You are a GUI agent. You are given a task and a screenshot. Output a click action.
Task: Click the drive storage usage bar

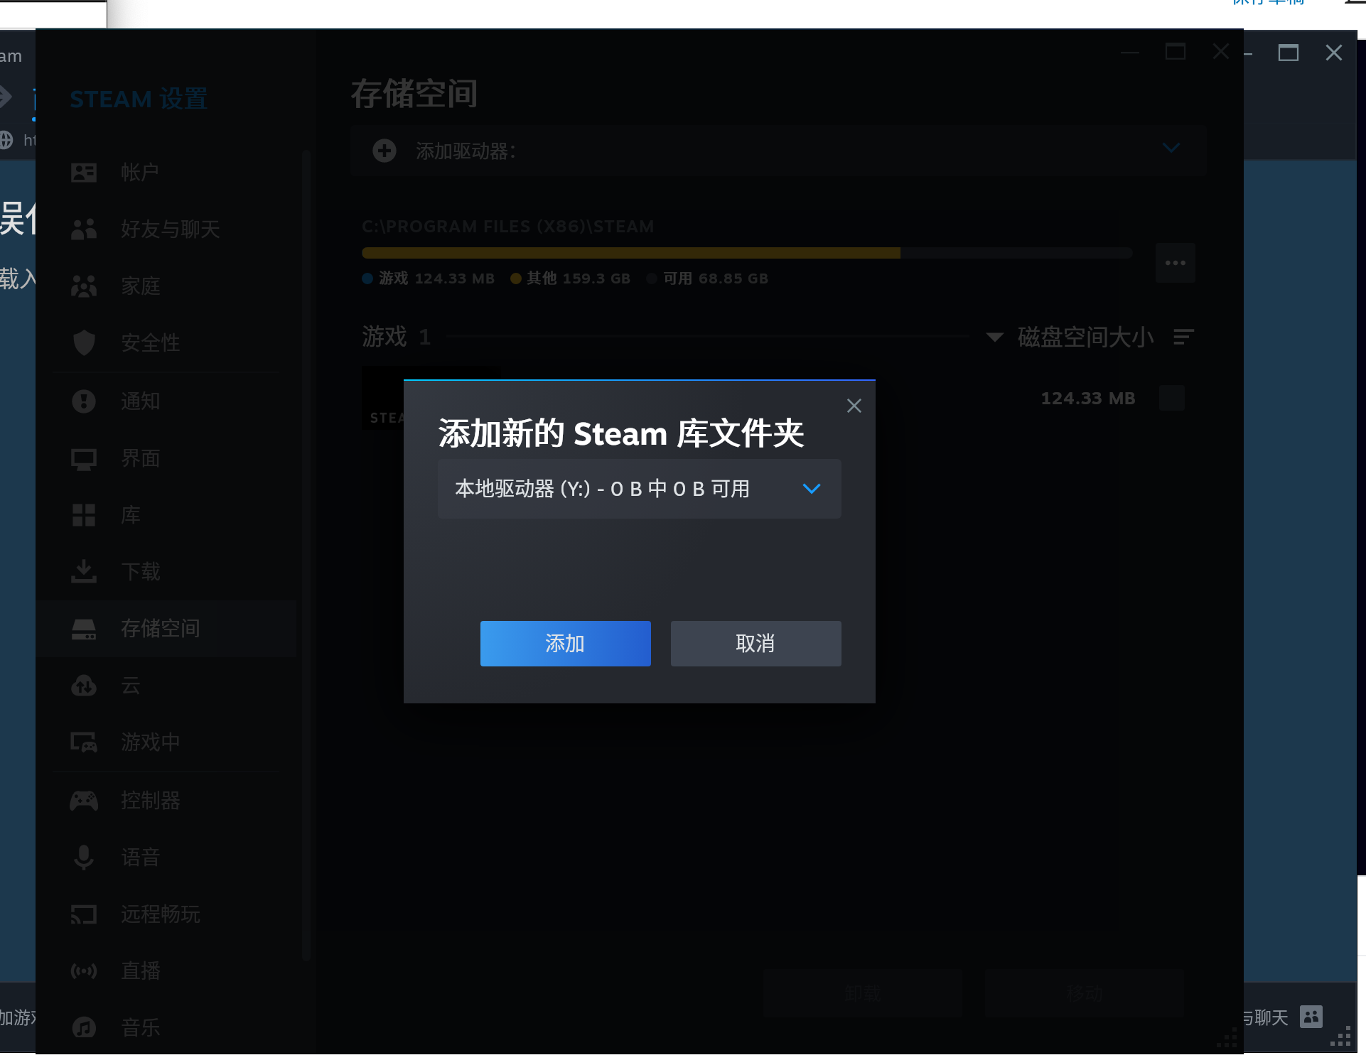click(746, 253)
